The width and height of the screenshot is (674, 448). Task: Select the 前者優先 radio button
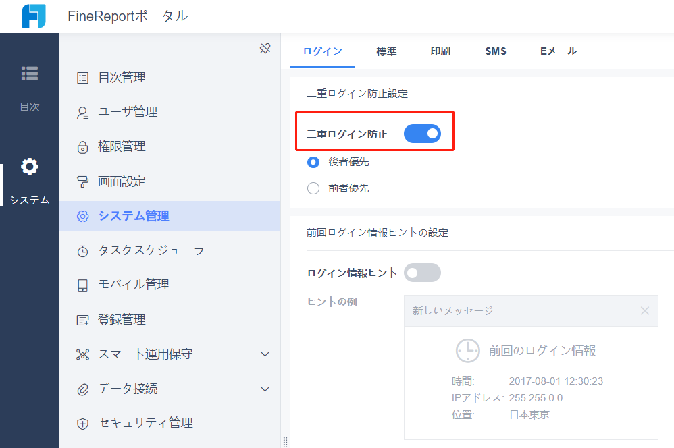click(x=313, y=188)
